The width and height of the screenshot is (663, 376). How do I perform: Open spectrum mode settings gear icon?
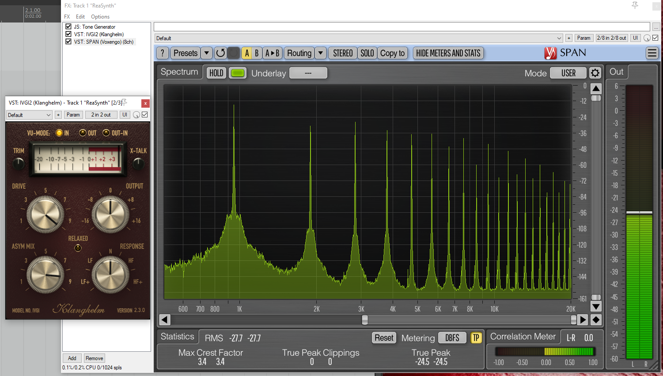pos(595,73)
